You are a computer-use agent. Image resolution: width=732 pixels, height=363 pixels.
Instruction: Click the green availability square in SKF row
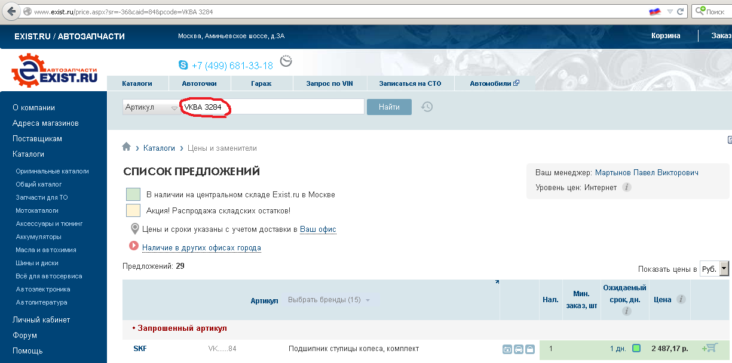pos(636,348)
